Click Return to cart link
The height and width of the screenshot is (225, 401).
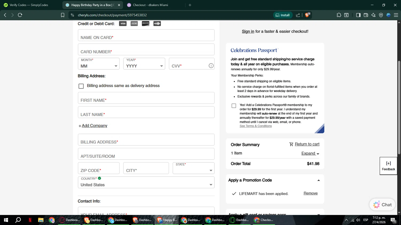(x=307, y=144)
